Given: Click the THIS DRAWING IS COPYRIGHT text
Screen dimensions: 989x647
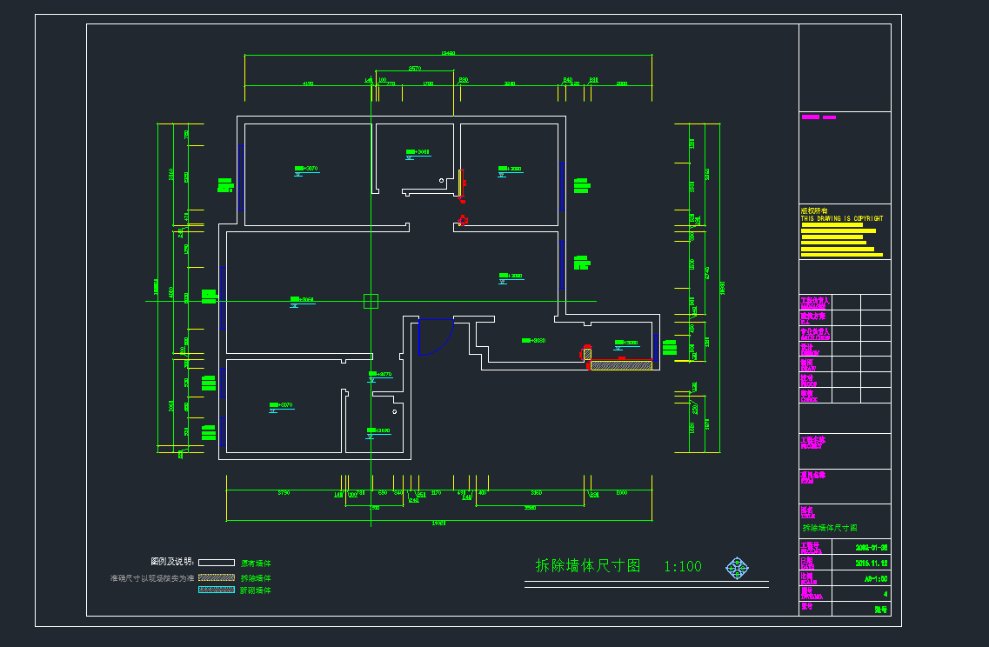Looking at the screenshot, I should [x=841, y=218].
